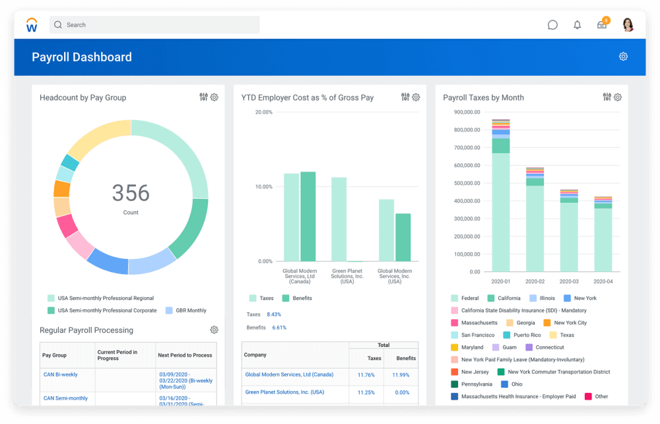Toggle New Jersey legend swatch
The image size is (660, 424).
point(454,372)
